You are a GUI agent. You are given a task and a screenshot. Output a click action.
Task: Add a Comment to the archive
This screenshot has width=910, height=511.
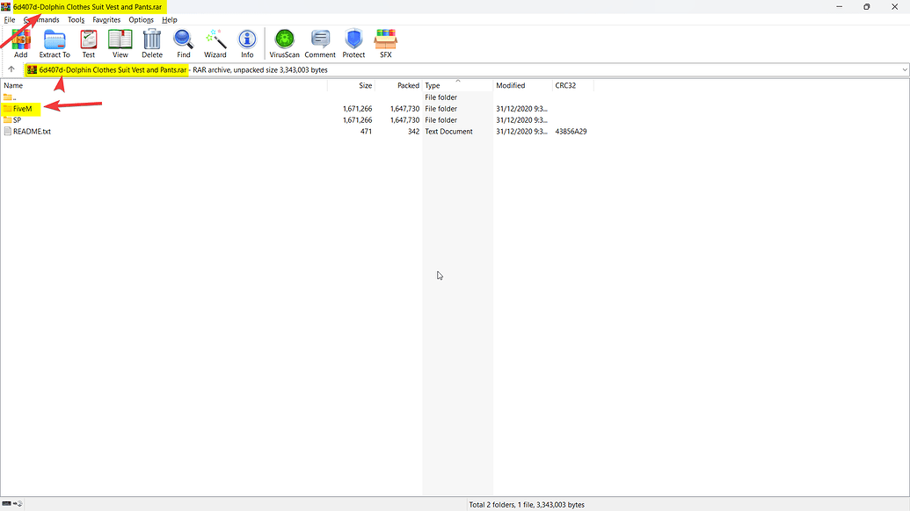[320, 42]
